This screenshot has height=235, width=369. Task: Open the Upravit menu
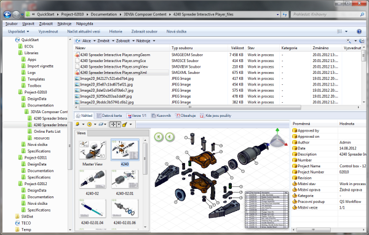point(28,24)
